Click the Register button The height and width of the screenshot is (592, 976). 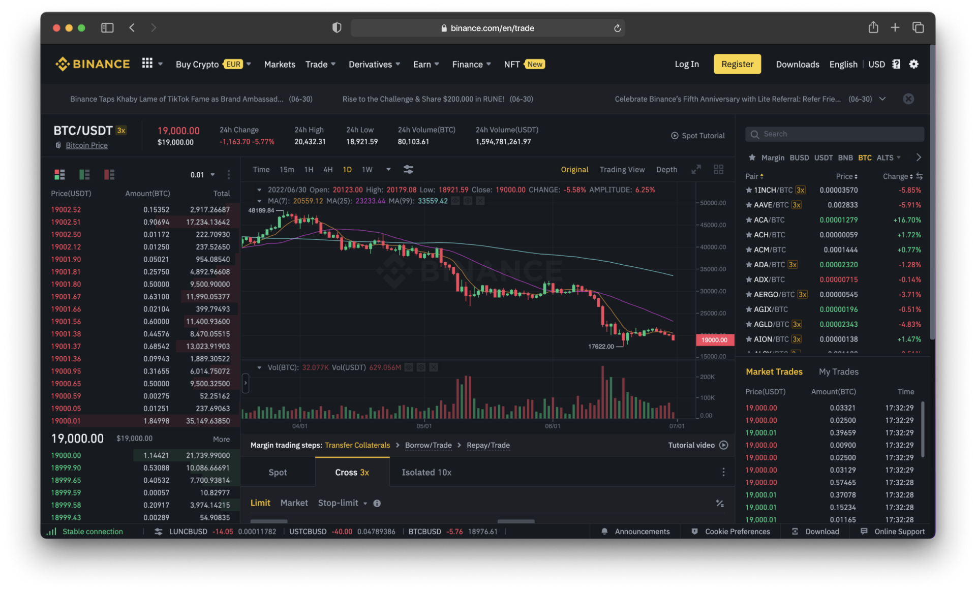737,64
